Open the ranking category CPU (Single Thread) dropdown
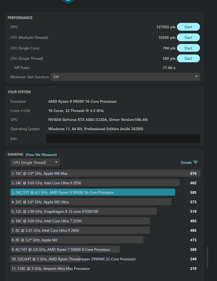 point(35,163)
